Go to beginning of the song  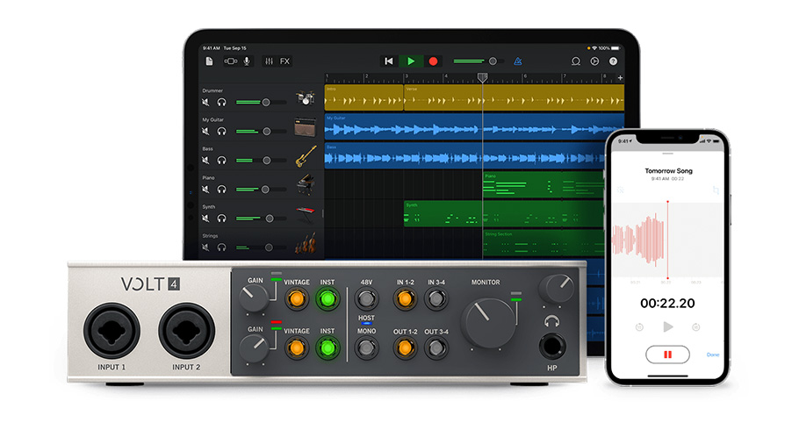[389, 61]
